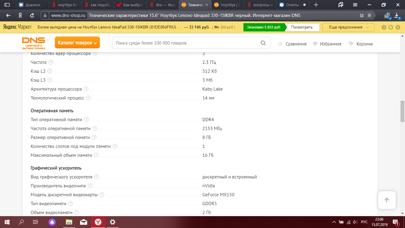Screen dimensions: 405x228
Task: Open a new browser tab
Action: click(316, 5)
